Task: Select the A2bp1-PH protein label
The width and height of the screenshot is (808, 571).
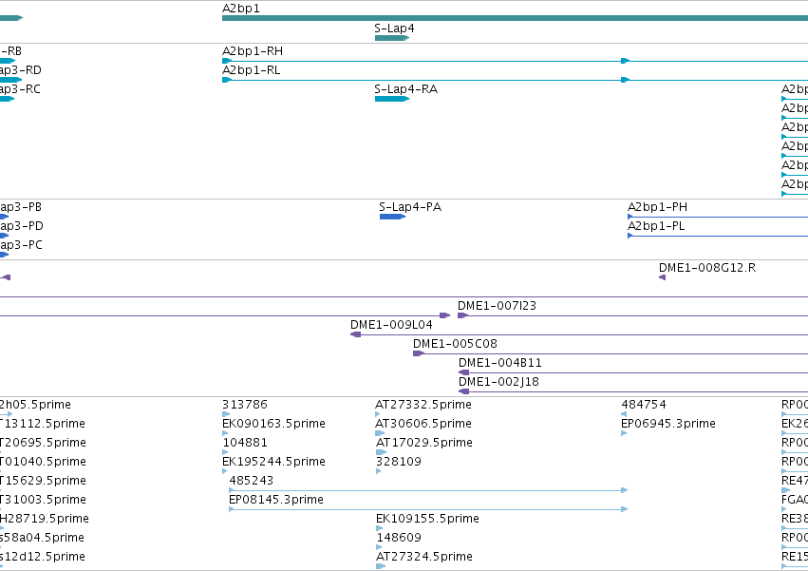Action: point(658,207)
